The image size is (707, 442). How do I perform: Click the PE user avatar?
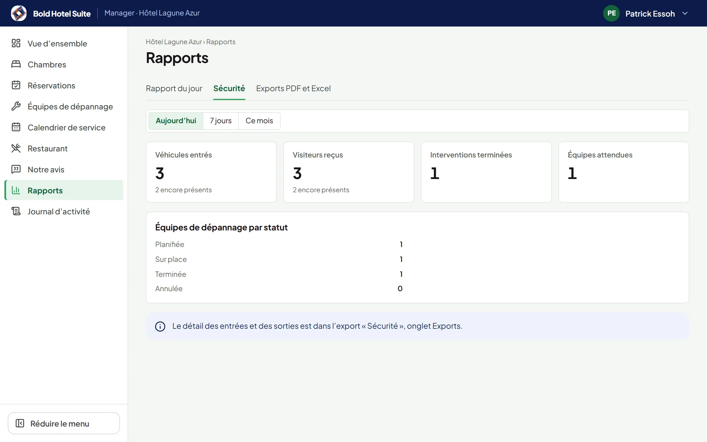(x=611, y=13)
